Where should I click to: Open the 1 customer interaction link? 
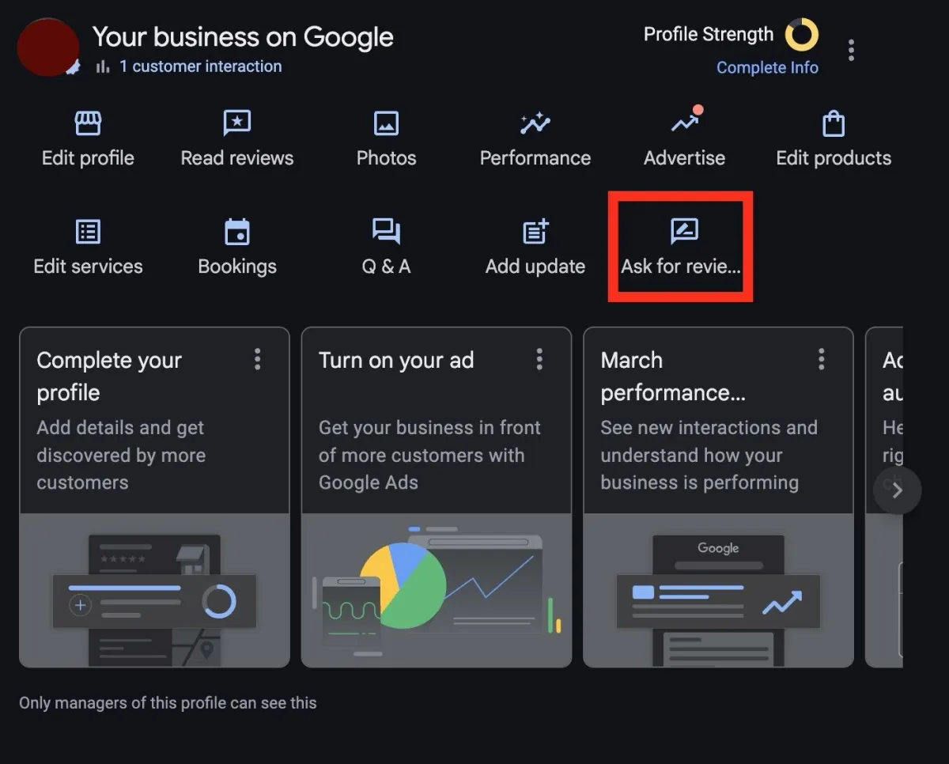pyautogui.click(x=201, y=66)
